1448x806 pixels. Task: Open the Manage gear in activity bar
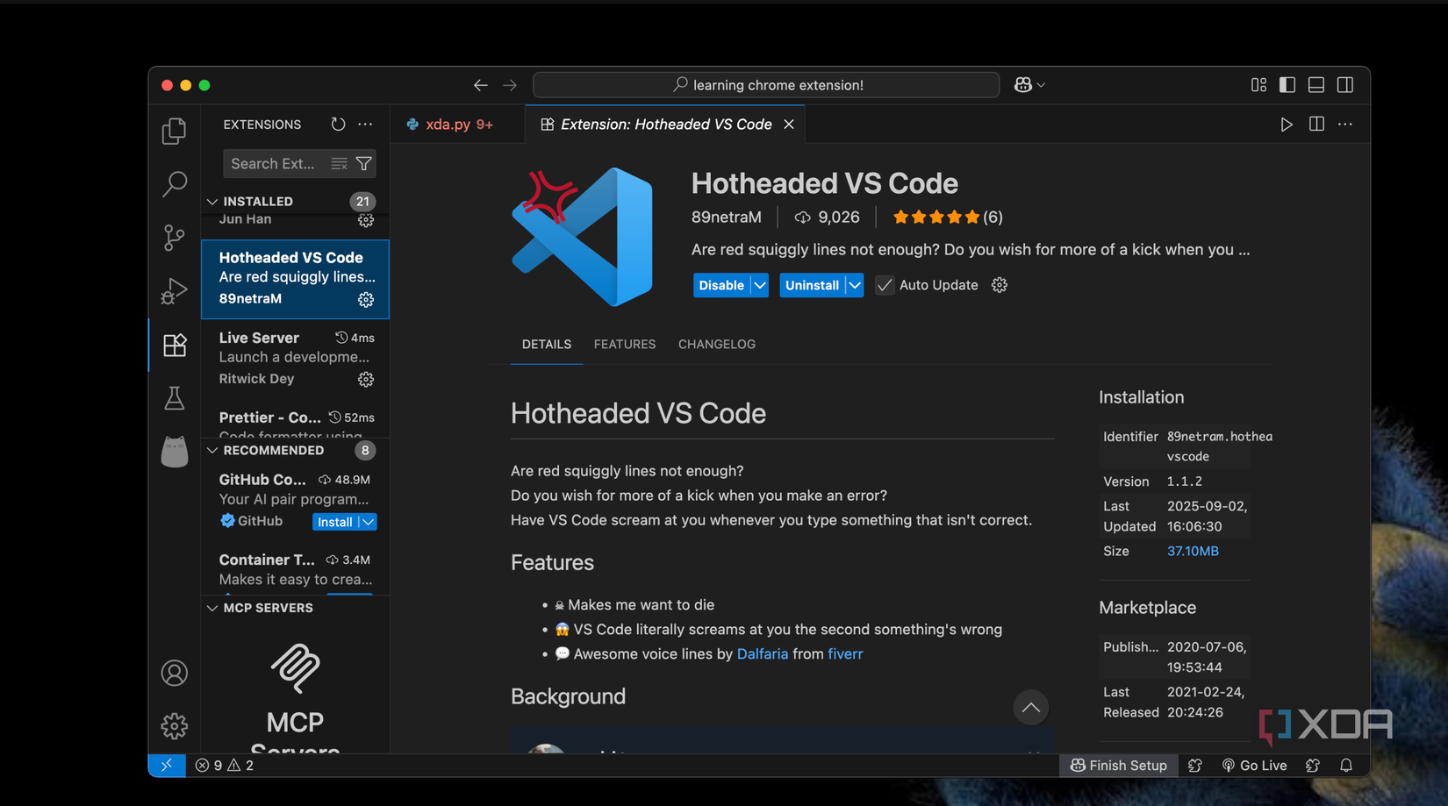175,725
